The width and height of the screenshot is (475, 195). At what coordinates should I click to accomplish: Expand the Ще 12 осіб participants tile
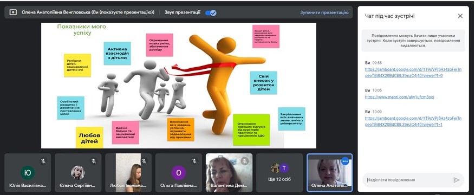click(279, 173)
